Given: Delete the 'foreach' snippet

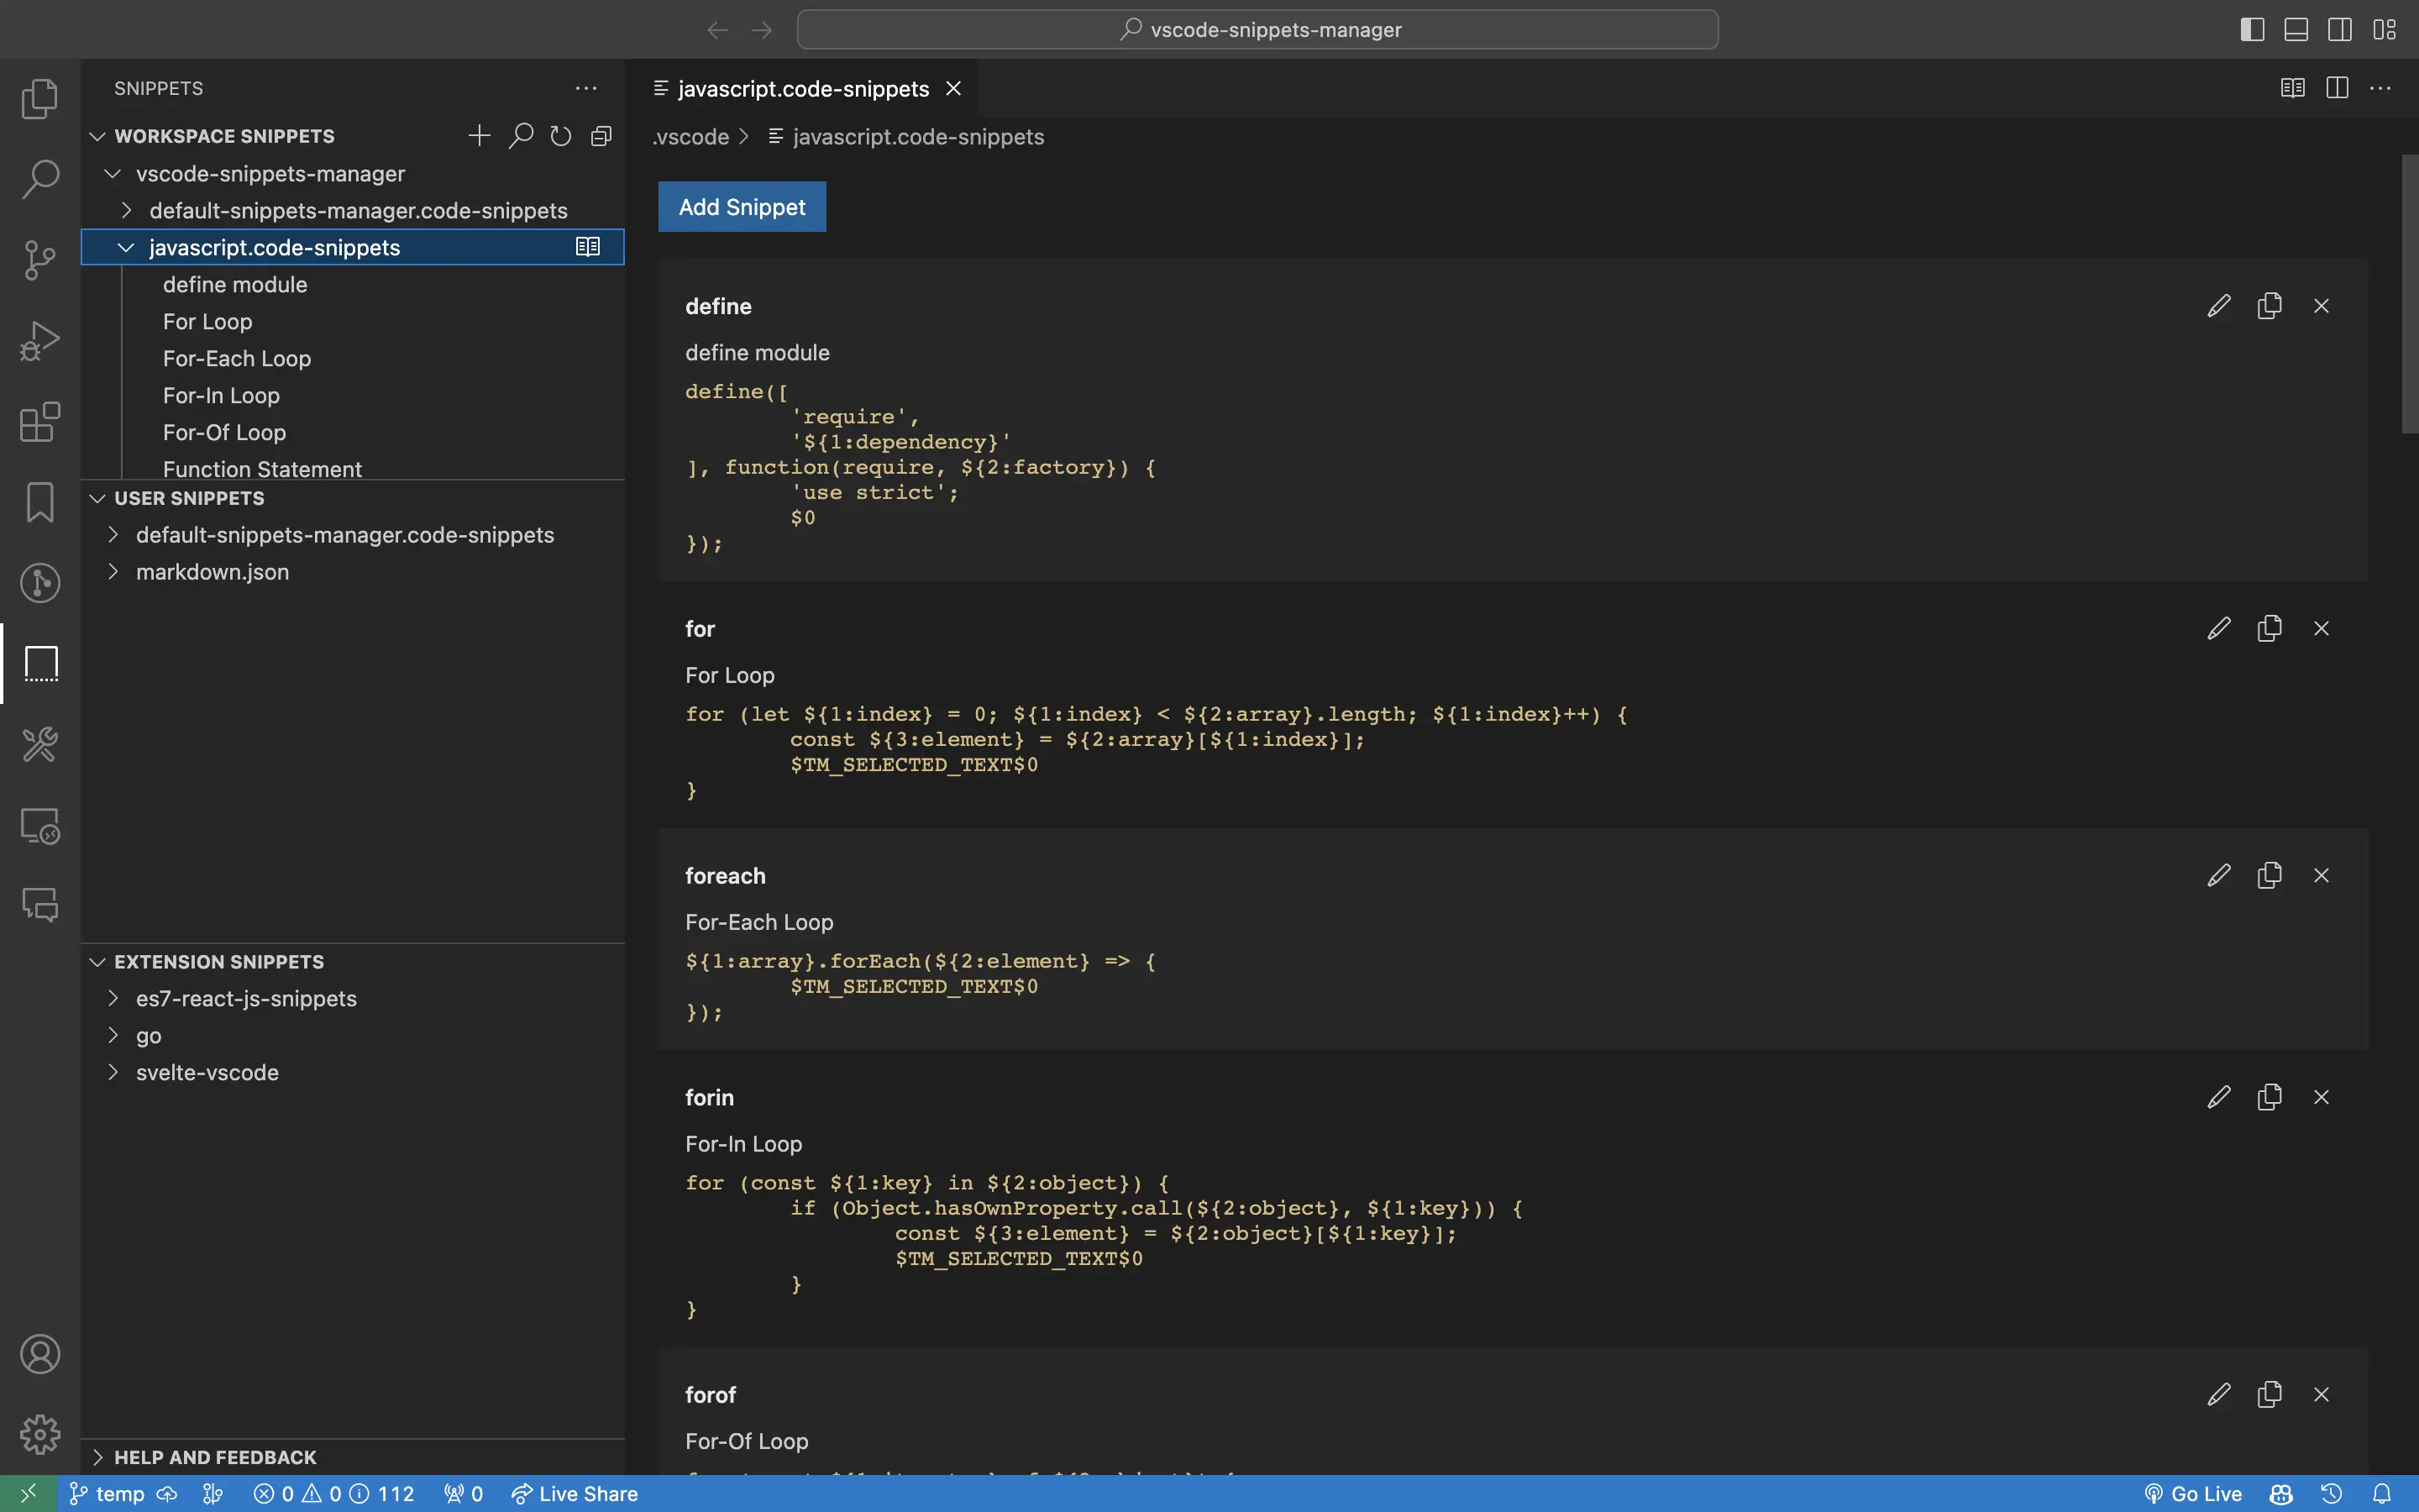Looking at the screenshot, I should 2321,876.
